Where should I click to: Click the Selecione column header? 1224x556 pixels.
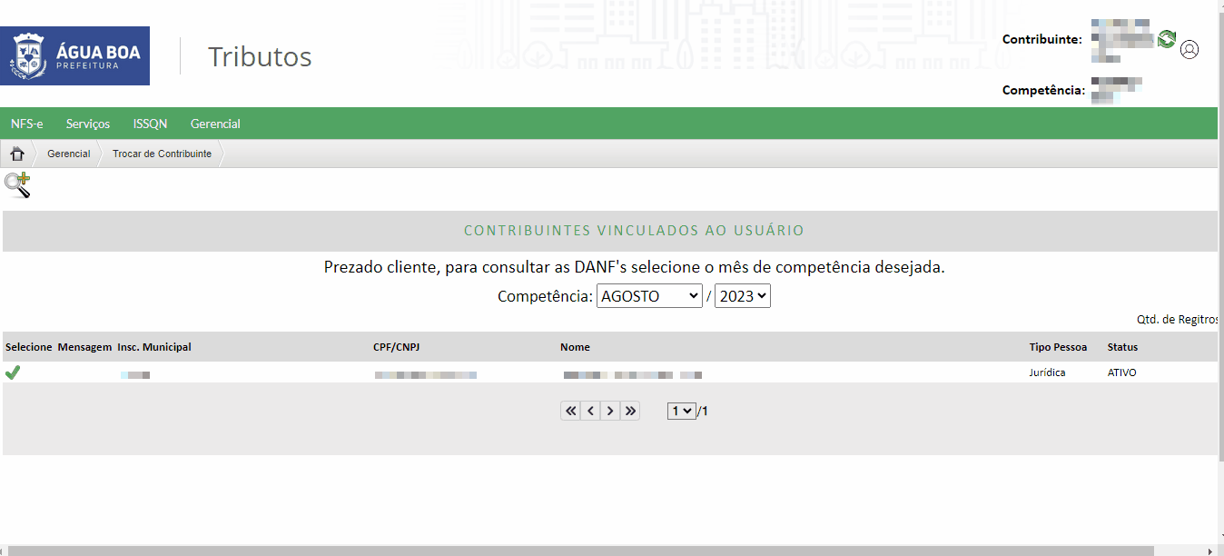tap(29, 347)
